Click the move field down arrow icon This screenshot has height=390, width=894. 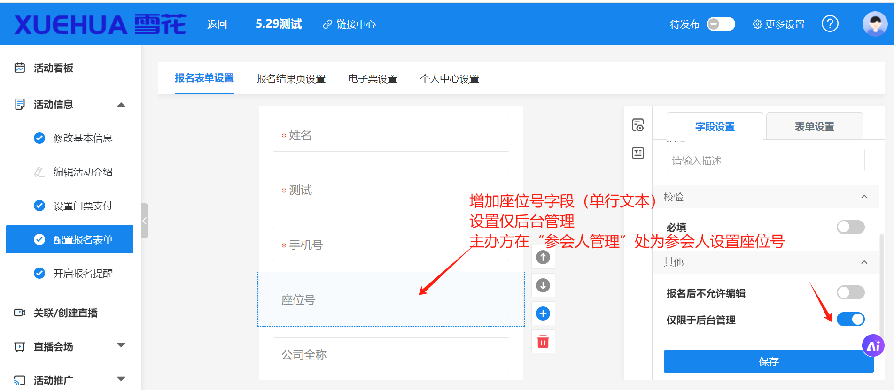point(543,285)
